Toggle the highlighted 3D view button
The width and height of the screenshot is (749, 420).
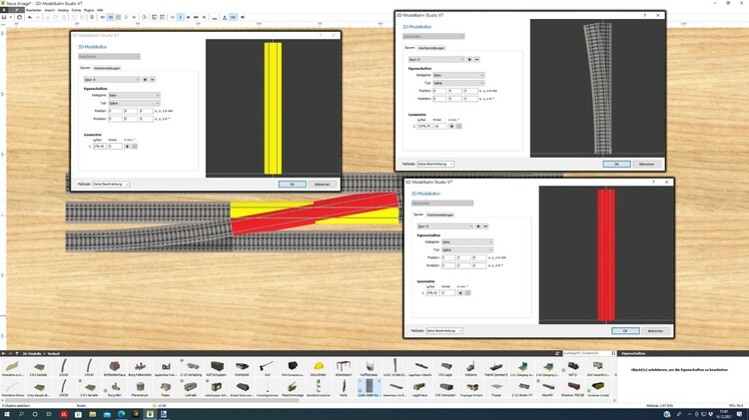[110, 17]
